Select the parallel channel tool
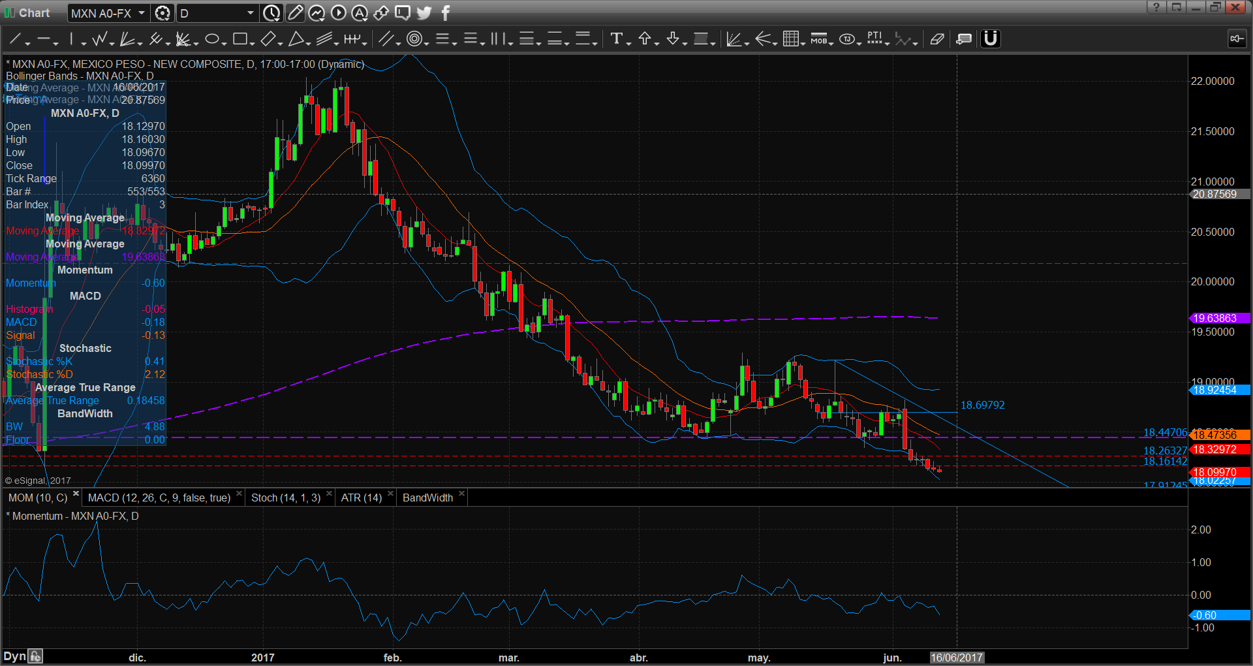The image size is (1253, 666). click(x=324, y=39)
